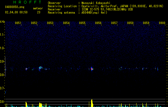Image resolution: width=168 pixels, height=107 pixels.
Task: Click the 0.7 kHz axis label
Action: pyautogui.click(x=2, y=88)
